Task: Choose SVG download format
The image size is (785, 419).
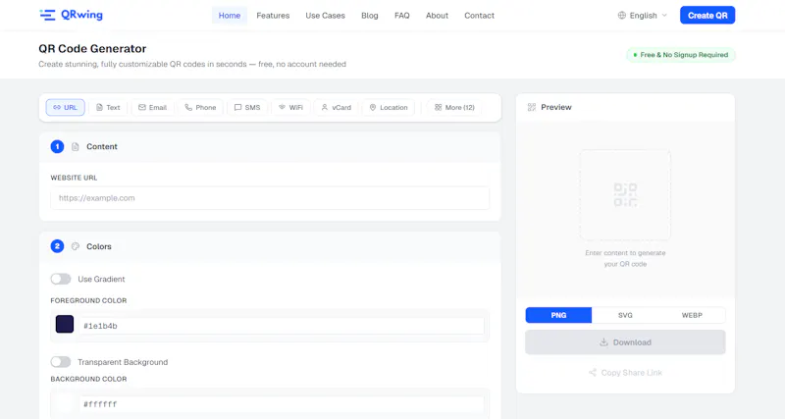Action: point(625,315)
